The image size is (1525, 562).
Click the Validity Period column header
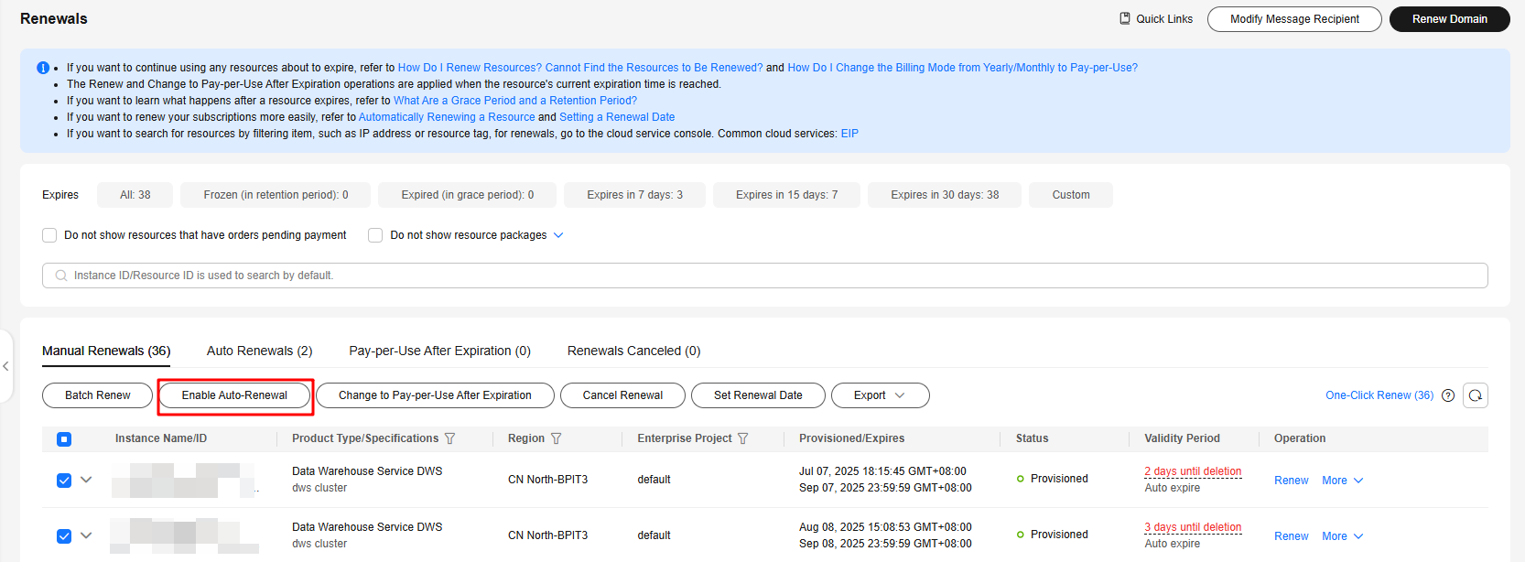point(1182,438)
